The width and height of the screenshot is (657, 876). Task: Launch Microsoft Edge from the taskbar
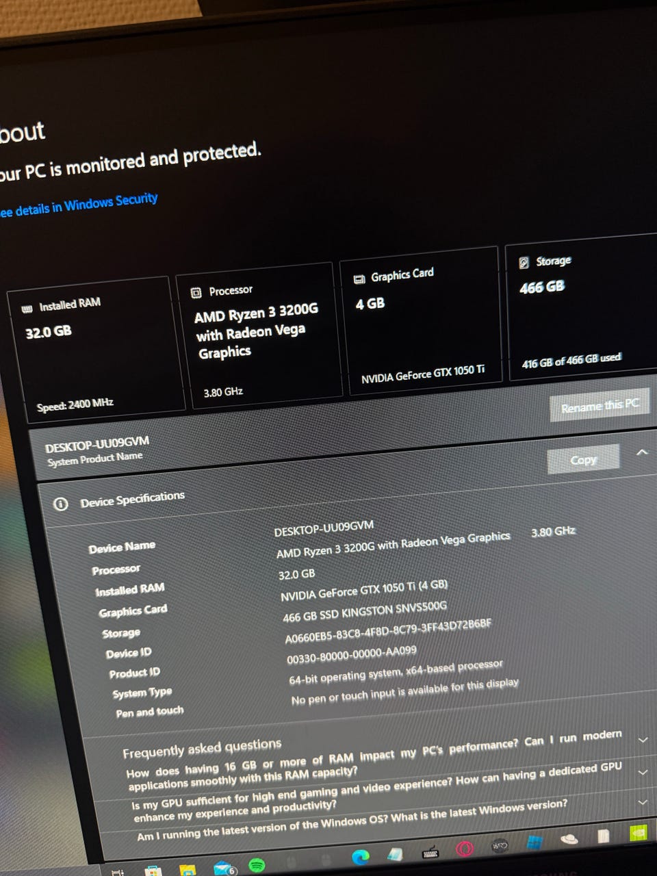(x=361, y=857)
